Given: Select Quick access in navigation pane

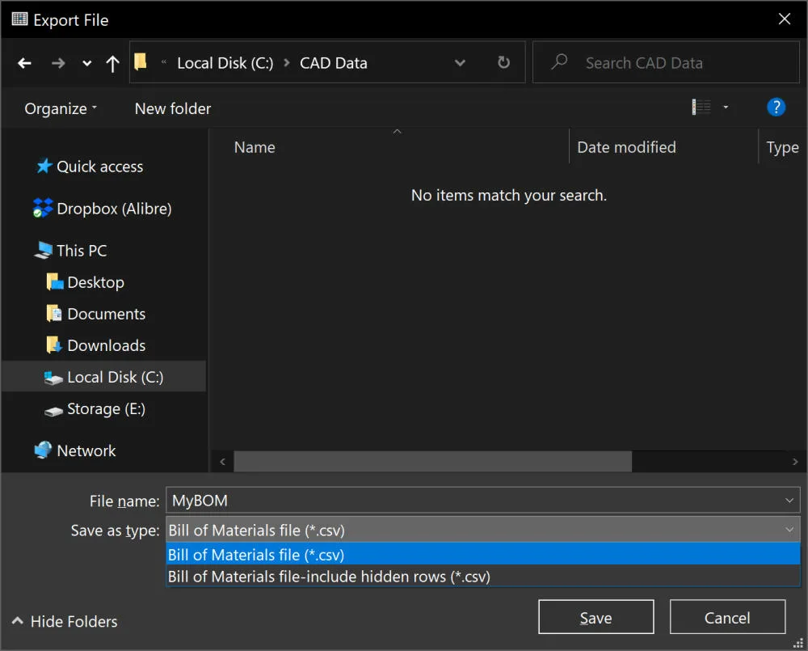Looking at the screenshot, I should point(90,167).
